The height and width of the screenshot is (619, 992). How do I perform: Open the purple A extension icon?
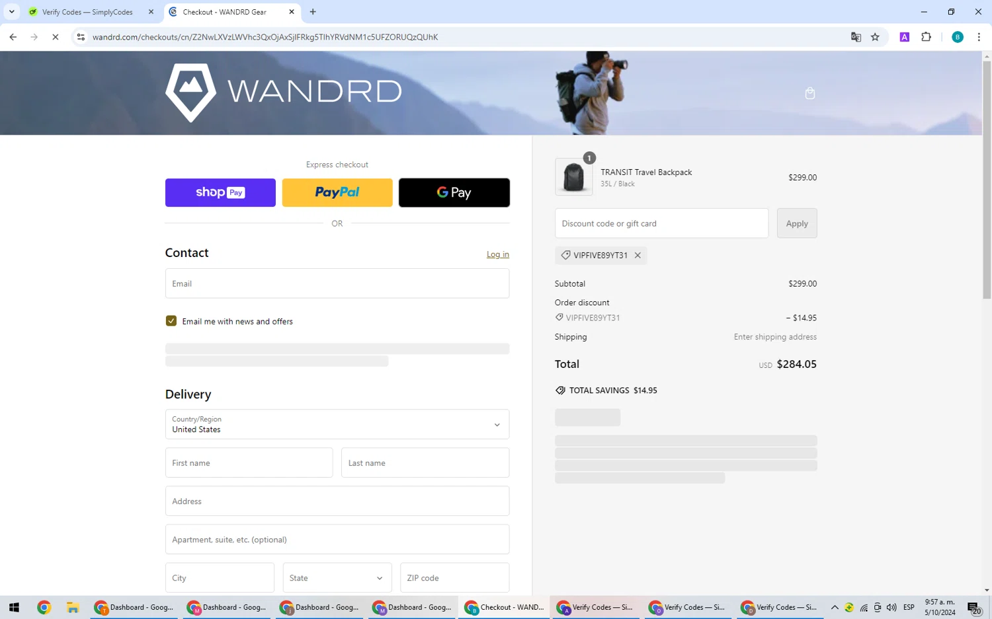tap(904, 37)
